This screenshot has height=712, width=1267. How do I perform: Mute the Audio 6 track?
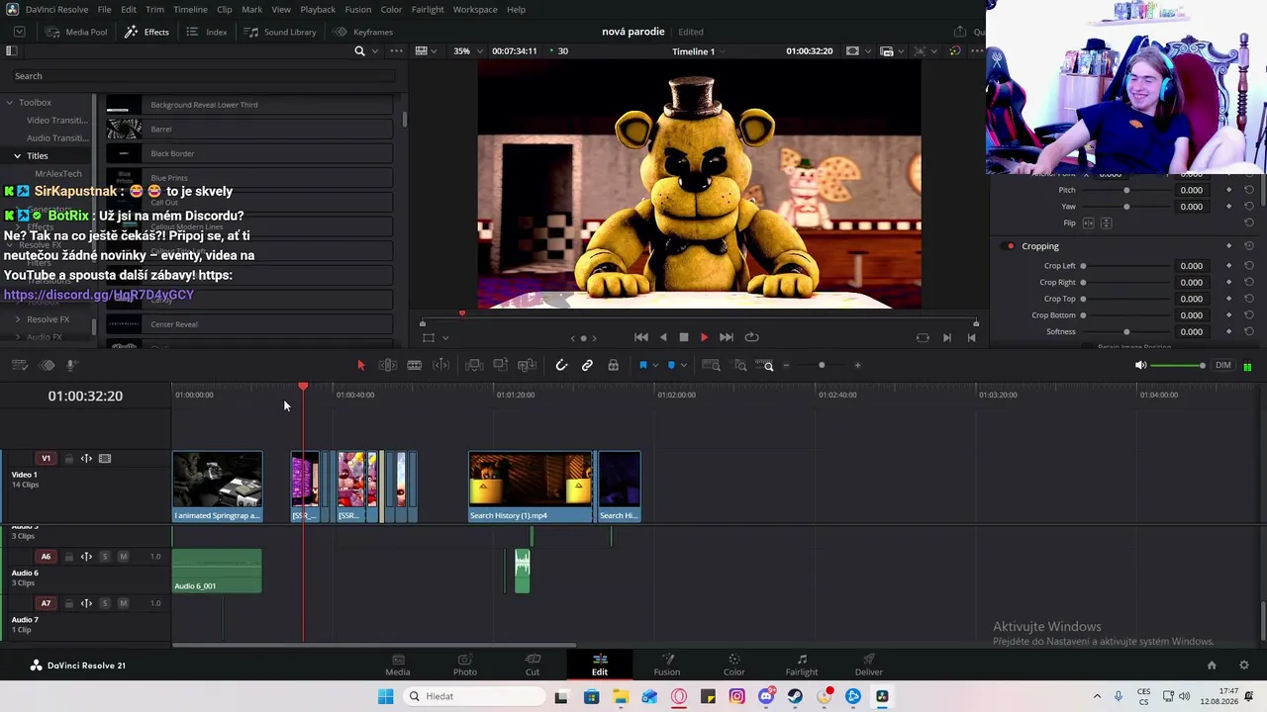[x=123, y=557]
